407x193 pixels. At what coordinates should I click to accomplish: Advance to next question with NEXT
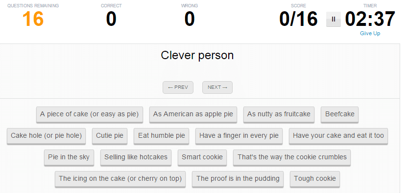click(x=217, y=87)
